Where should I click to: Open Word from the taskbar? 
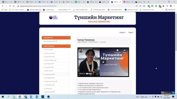(x=37, y=97)
